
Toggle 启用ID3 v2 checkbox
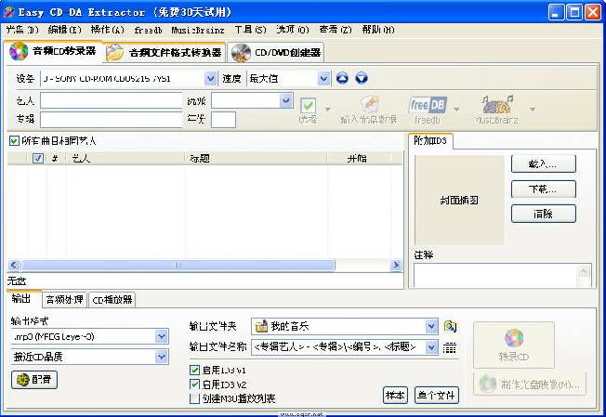195,384
